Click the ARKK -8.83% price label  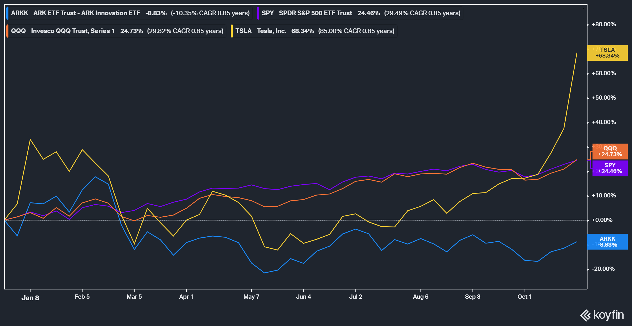tap(607, 242)
